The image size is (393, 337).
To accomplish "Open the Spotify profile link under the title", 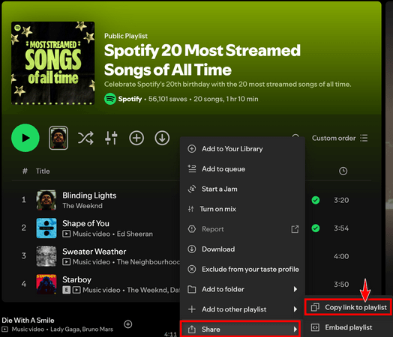I will coord(130,99).
